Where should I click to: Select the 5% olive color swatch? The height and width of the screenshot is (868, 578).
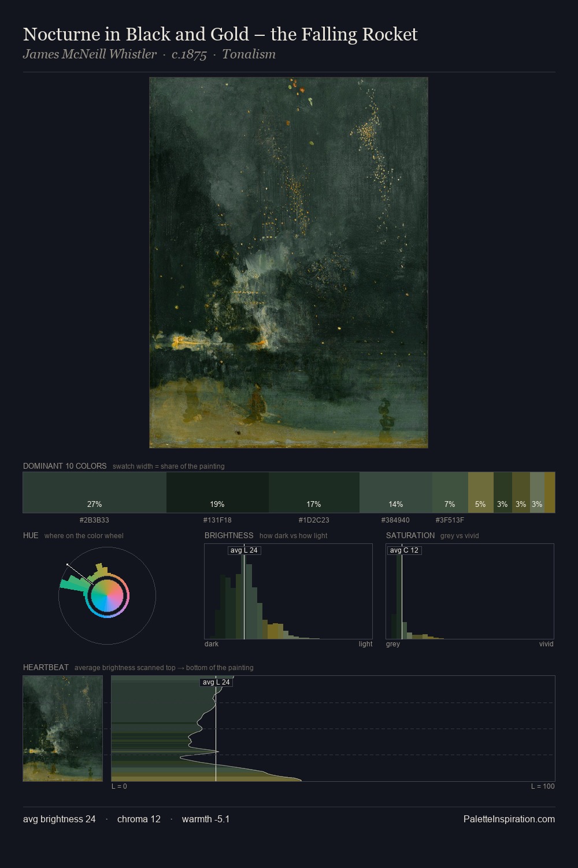click(x=480, y=492)
